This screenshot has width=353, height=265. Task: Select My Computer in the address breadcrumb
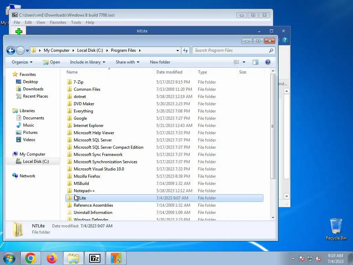pos(57,50)
